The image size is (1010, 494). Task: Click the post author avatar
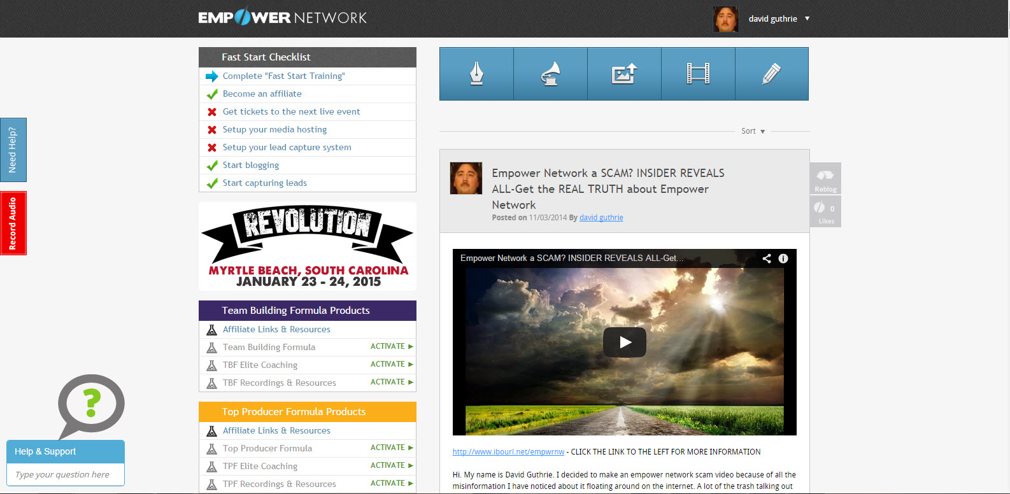(466, 178)
